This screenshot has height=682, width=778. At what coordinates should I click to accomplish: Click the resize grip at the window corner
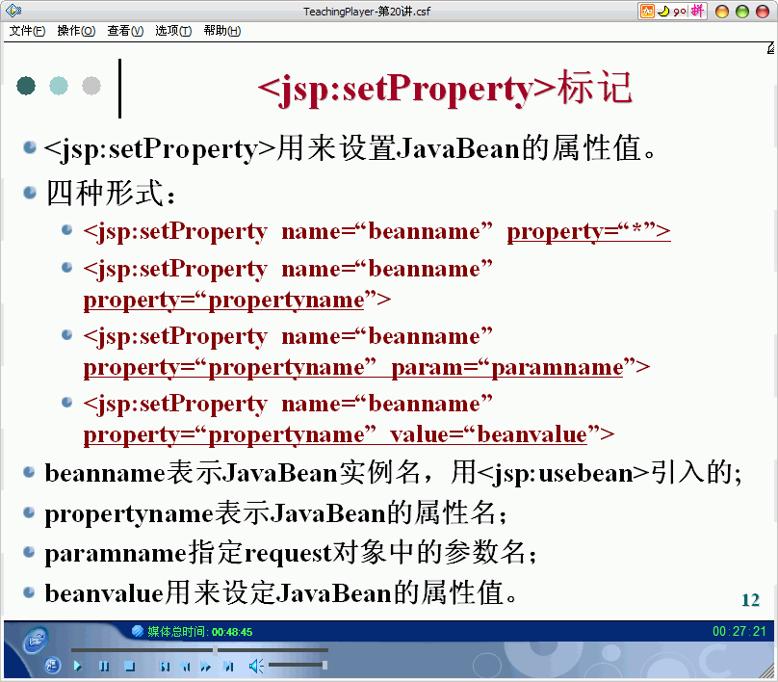pos(767,671)
